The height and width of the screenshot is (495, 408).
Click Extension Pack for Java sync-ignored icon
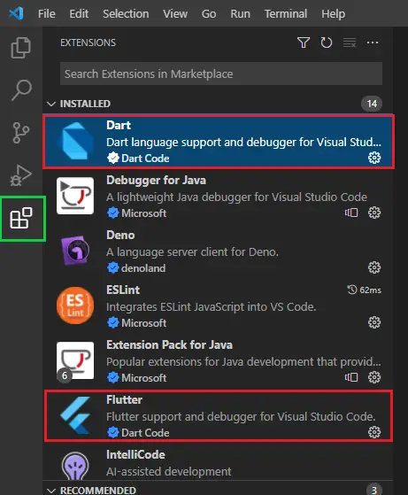351,377
